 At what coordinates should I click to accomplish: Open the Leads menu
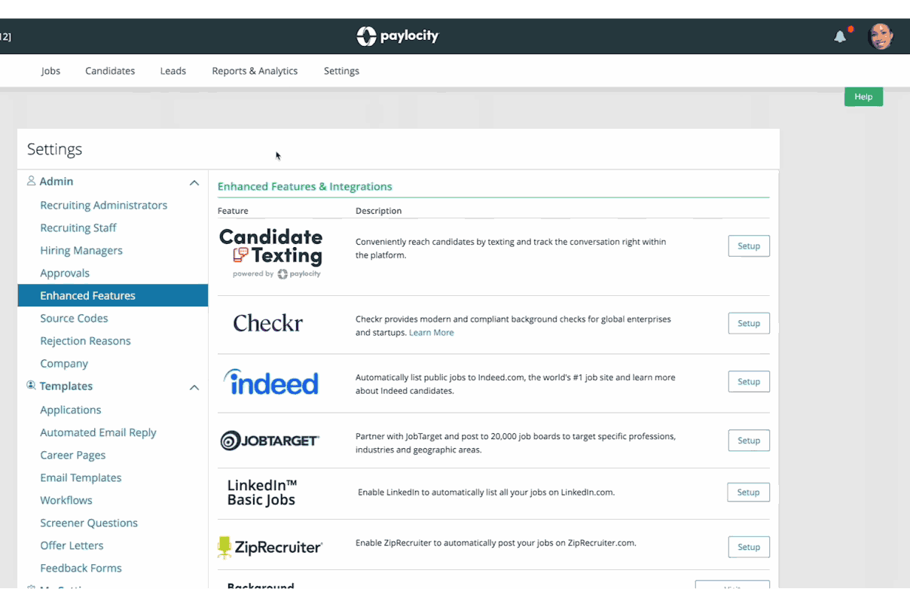(x=173, y=71)
